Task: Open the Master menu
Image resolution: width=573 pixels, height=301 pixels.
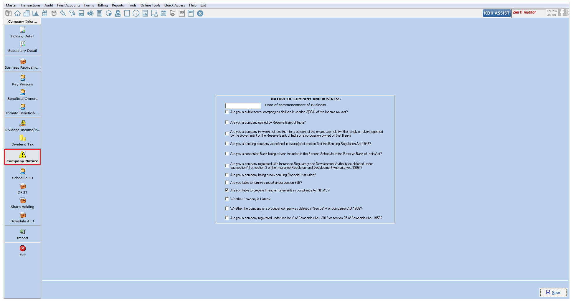Action: coord(11,5)
